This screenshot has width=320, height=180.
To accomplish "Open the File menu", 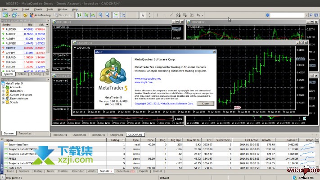I will pyautogui.click(x=5, y=9).
